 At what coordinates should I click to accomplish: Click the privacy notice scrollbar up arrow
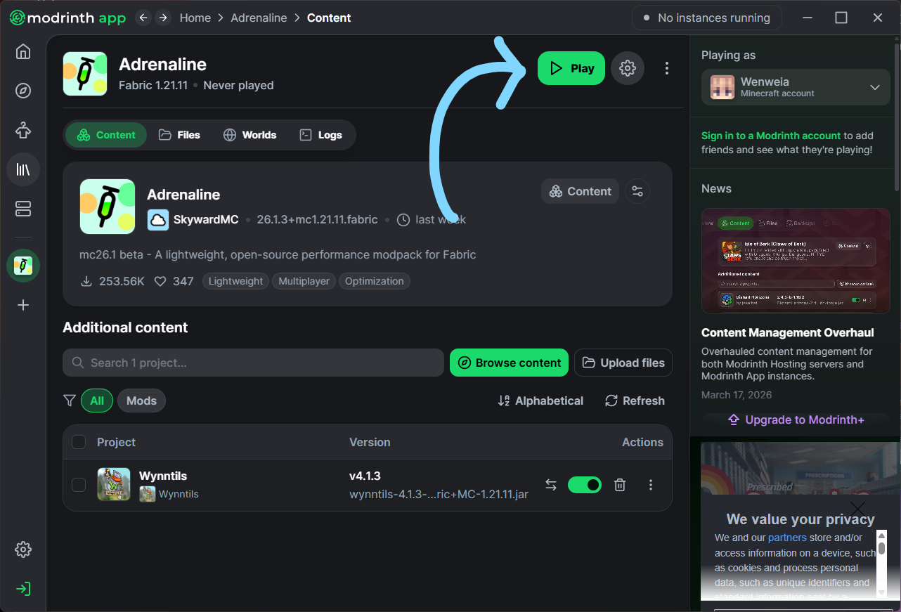pyautogui.click(x=881, y=535)
